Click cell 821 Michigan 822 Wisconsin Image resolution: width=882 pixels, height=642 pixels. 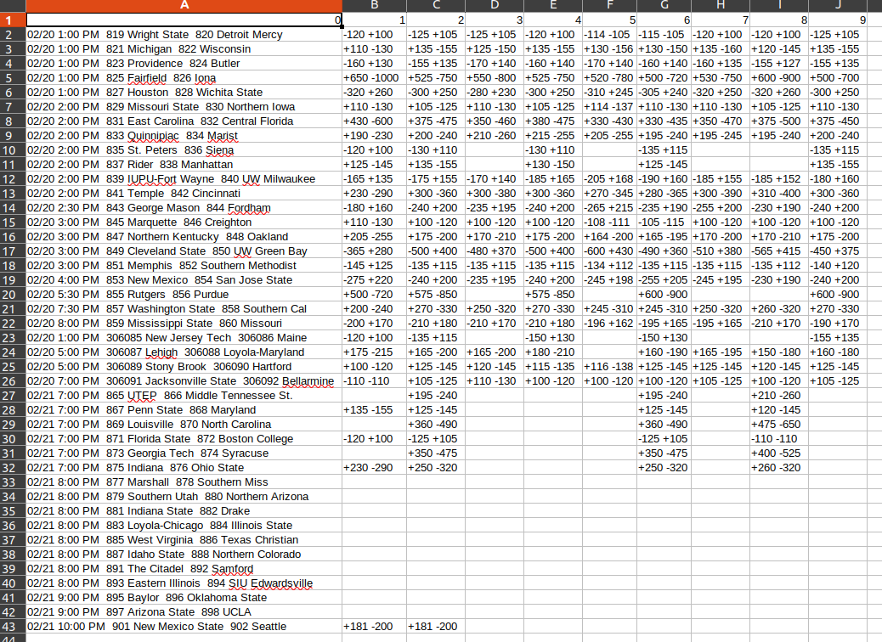[x=184, y=49]
